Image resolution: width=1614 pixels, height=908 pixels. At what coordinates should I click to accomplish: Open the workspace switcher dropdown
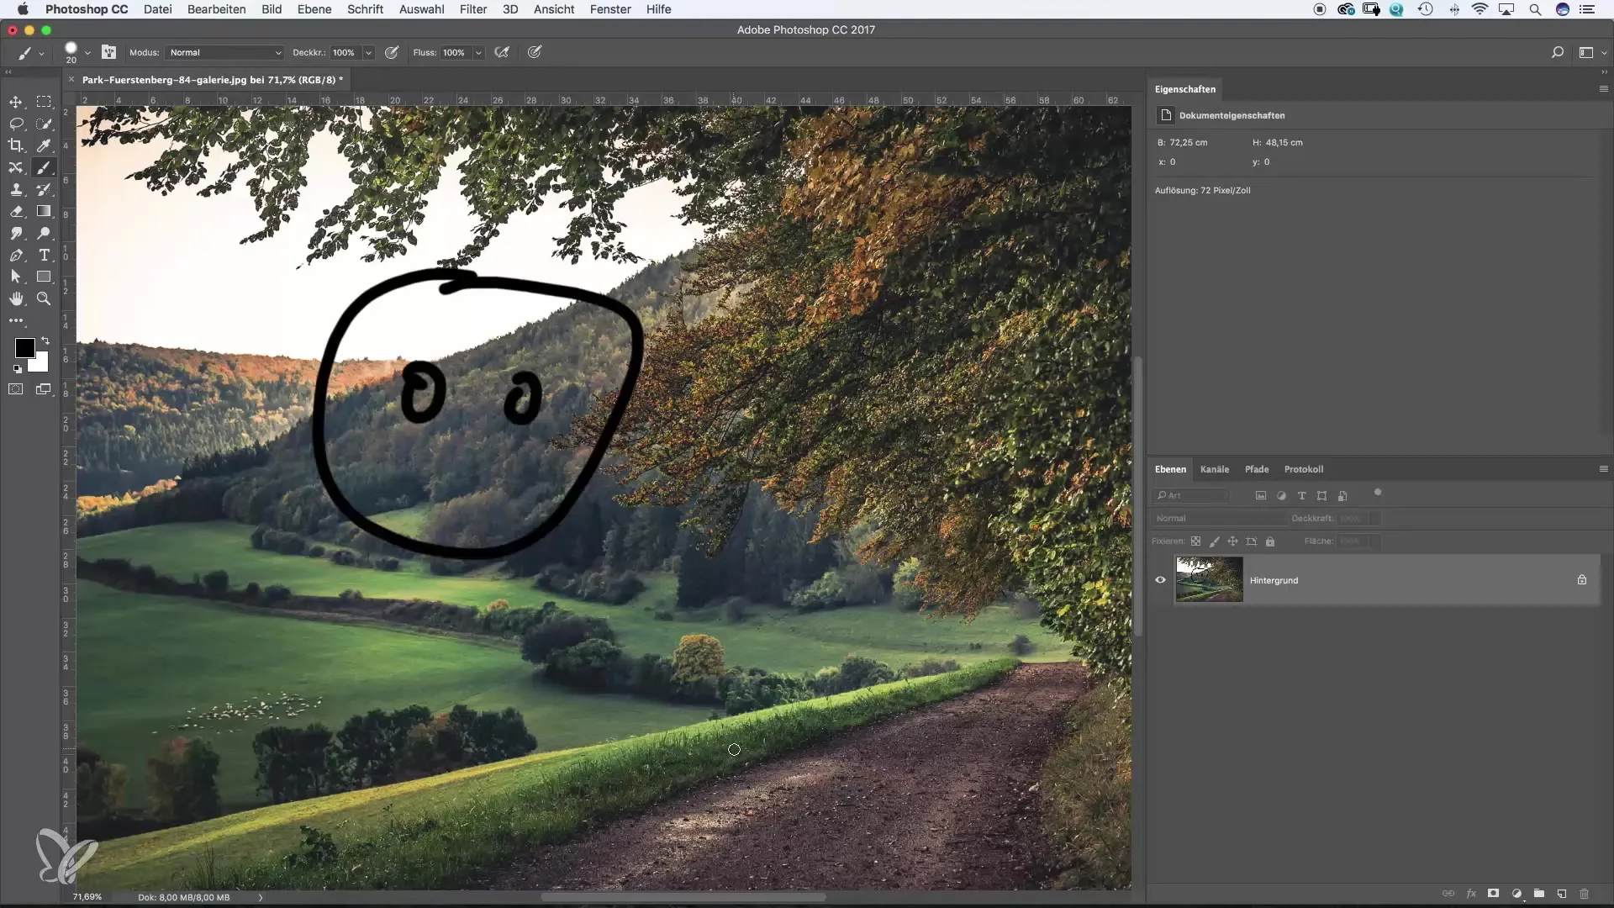click(1592, 52)
